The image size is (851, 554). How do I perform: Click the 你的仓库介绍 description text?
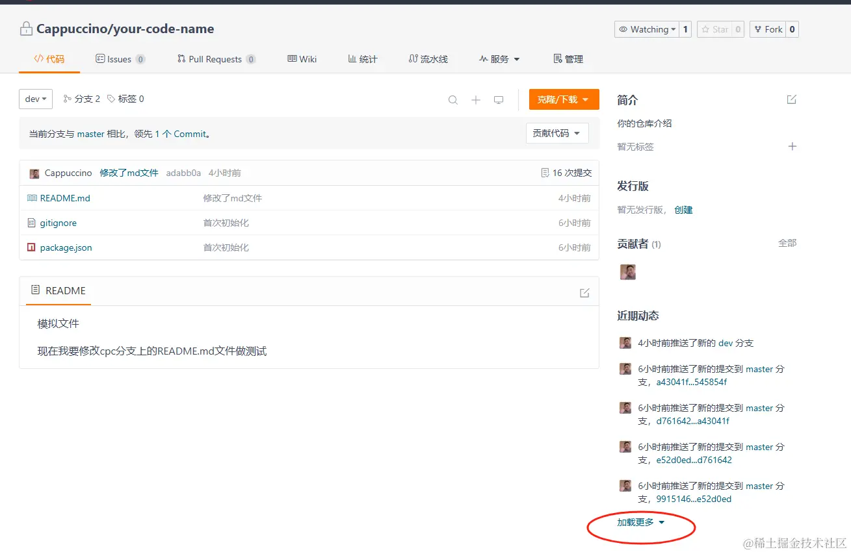click(644, 123)
